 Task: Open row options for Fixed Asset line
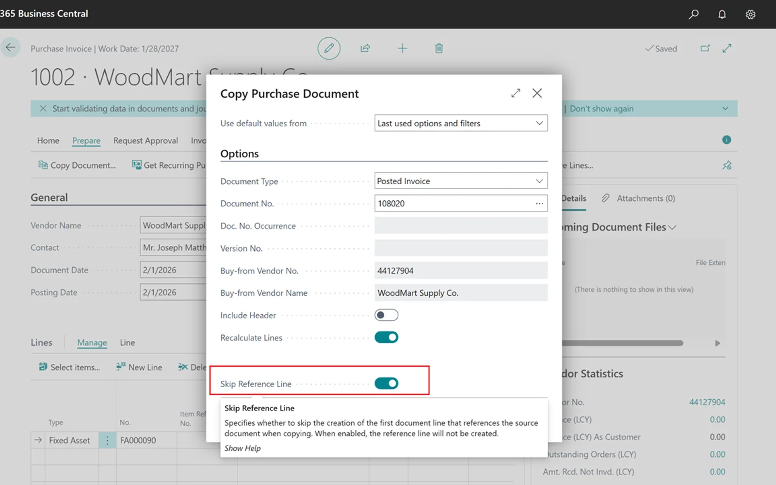click(107, 440)
